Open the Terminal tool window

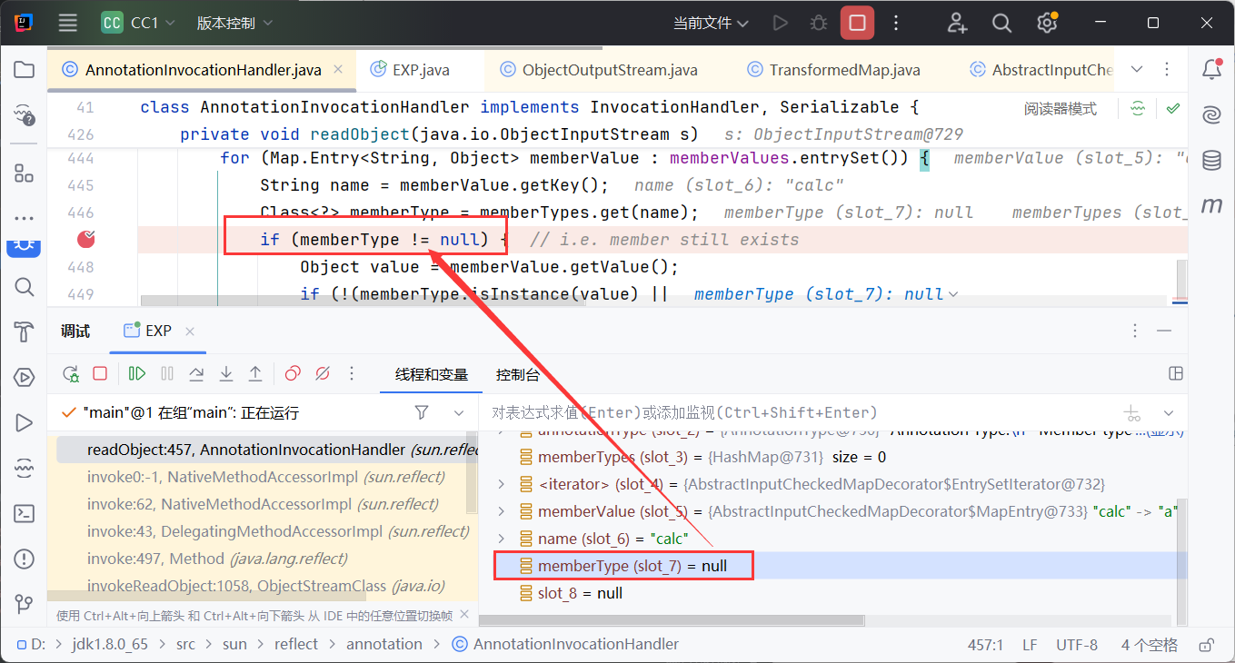tap(25, 513)
